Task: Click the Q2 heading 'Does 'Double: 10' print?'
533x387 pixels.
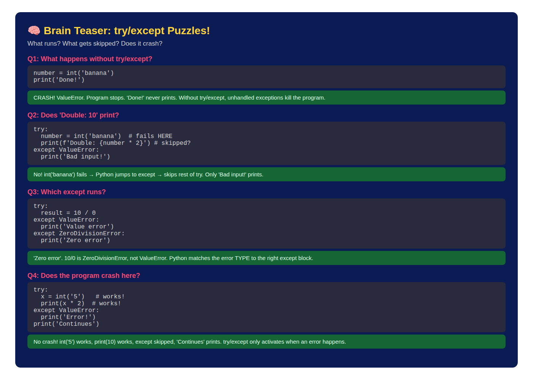Action: (73, 115)
